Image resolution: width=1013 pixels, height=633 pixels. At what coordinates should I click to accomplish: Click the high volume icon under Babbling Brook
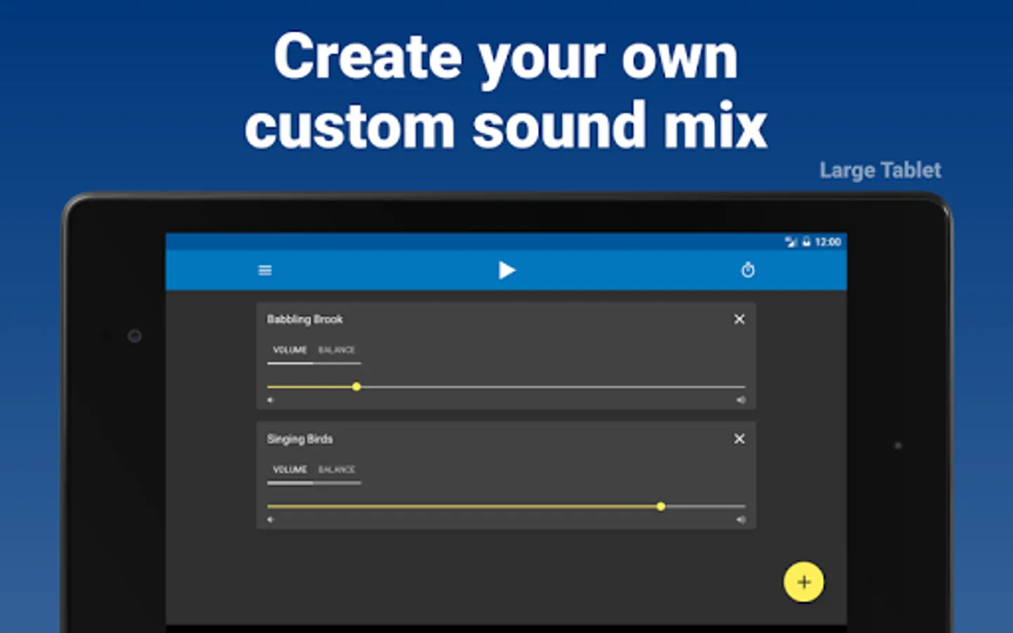[x=741, y=400]
